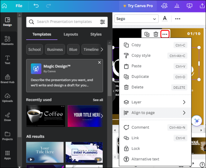Choose Duplicate in context menu
Screen dimensions: 206x168
coord(155,77)
